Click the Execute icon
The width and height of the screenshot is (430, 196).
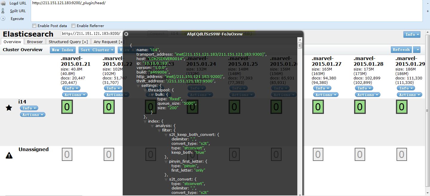click(x=3, y=18)
